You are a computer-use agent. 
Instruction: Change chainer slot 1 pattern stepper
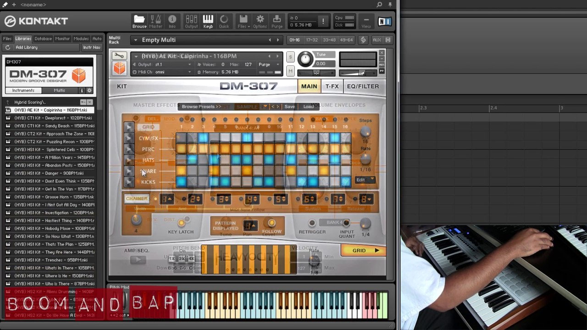tap(167, 199)
